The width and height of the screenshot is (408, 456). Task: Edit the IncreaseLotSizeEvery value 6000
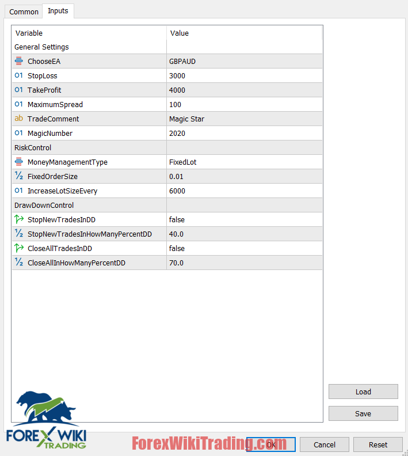point(245,191)
